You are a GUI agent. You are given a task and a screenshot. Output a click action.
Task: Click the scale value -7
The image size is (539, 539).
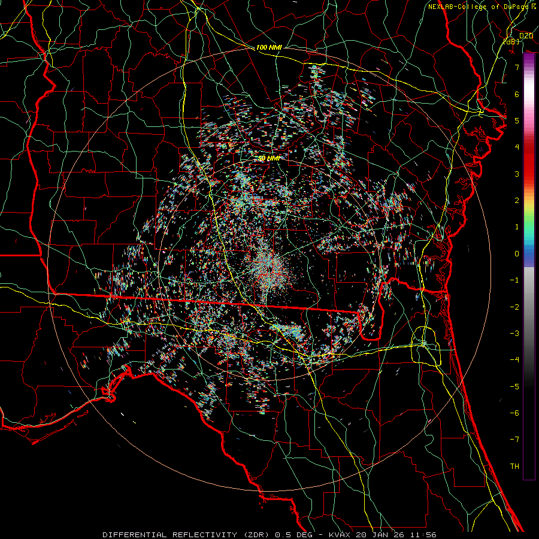(514, 440)
